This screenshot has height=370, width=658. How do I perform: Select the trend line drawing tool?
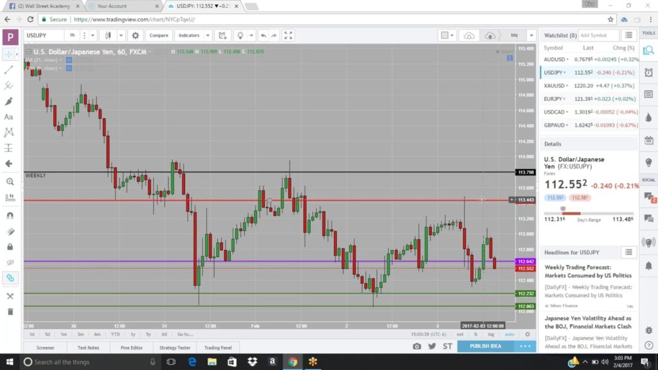coord(8,69)
